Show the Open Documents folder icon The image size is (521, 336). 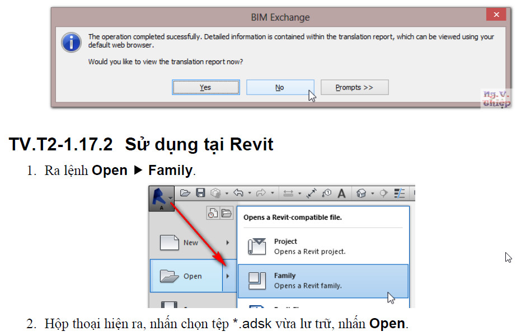[x=227, y=213]
